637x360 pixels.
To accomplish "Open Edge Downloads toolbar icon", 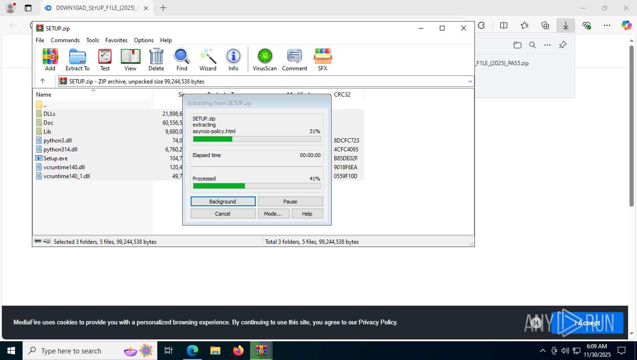I will pos(566,26).
